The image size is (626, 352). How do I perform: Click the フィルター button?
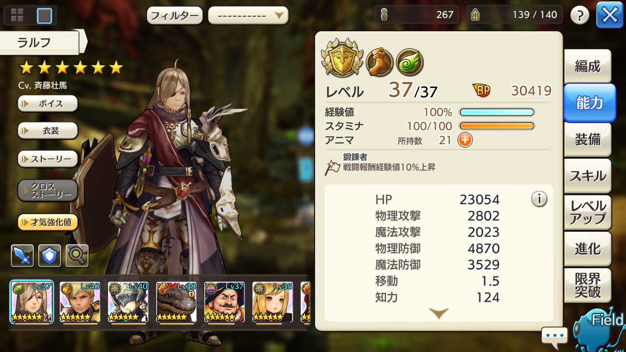tap(174, 16)
